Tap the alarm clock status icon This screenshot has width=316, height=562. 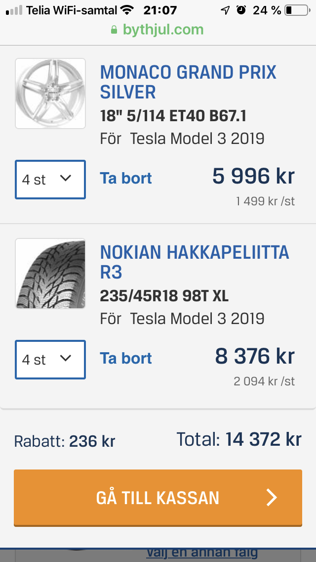click(241, 10)
